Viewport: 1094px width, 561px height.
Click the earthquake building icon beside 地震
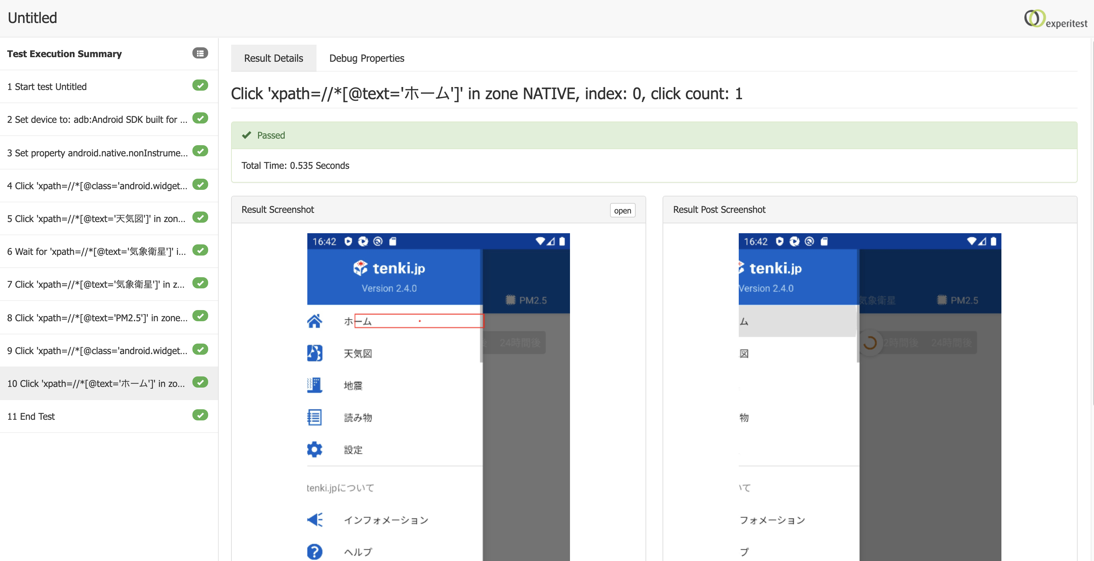[315, 385]
